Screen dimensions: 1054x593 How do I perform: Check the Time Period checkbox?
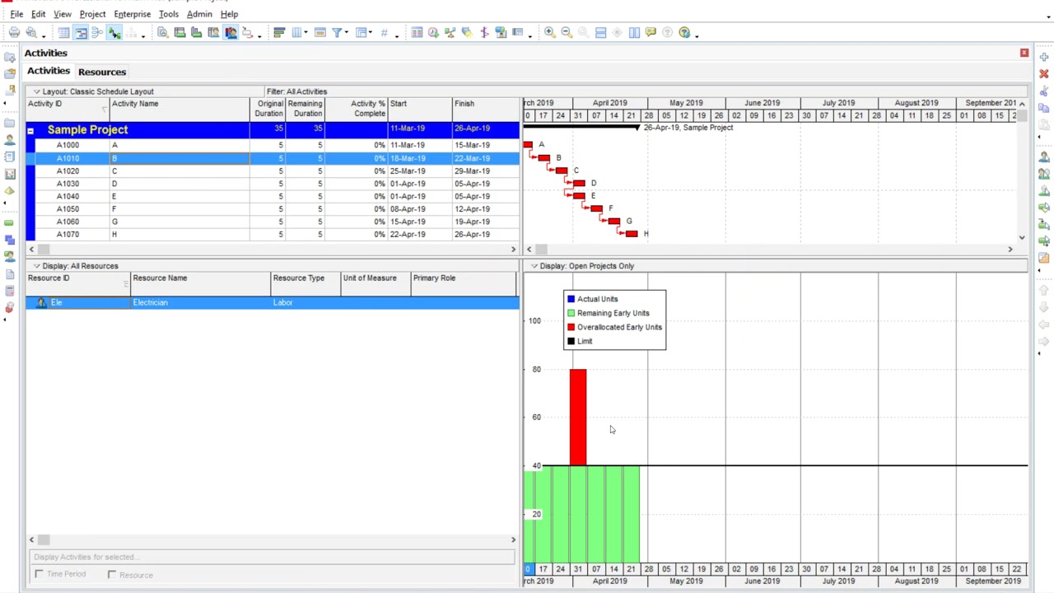pyautogui.click(x=39, y=574)
